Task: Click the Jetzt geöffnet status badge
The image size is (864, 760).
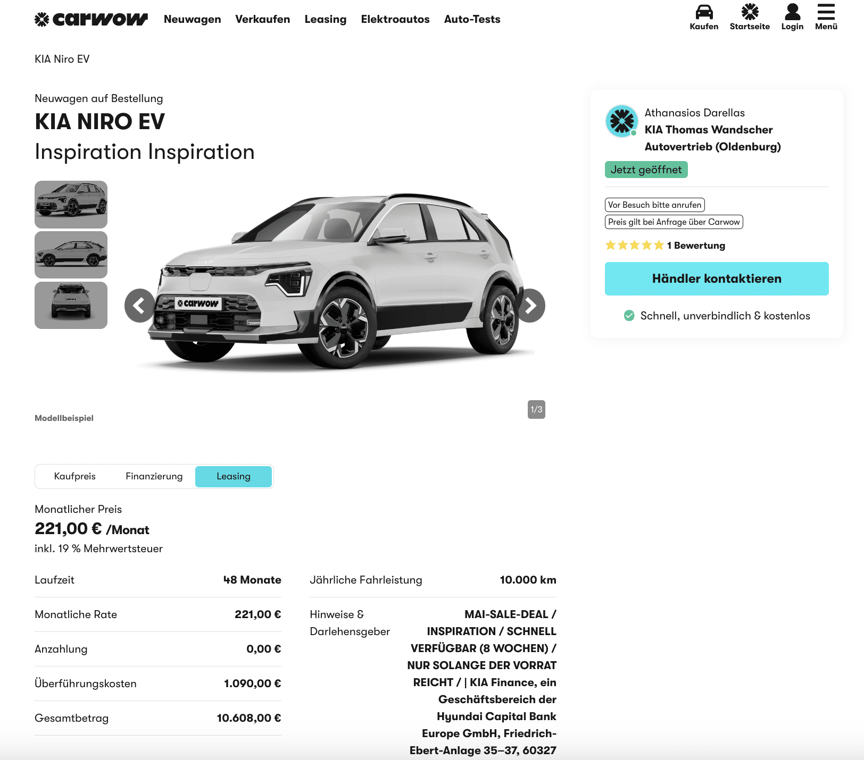Action: (x=646, y=170)
